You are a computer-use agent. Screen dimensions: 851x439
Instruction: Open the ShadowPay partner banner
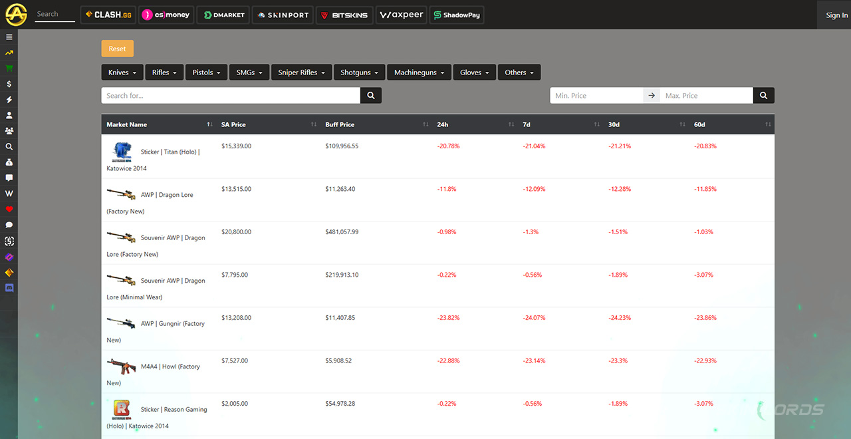456,15
